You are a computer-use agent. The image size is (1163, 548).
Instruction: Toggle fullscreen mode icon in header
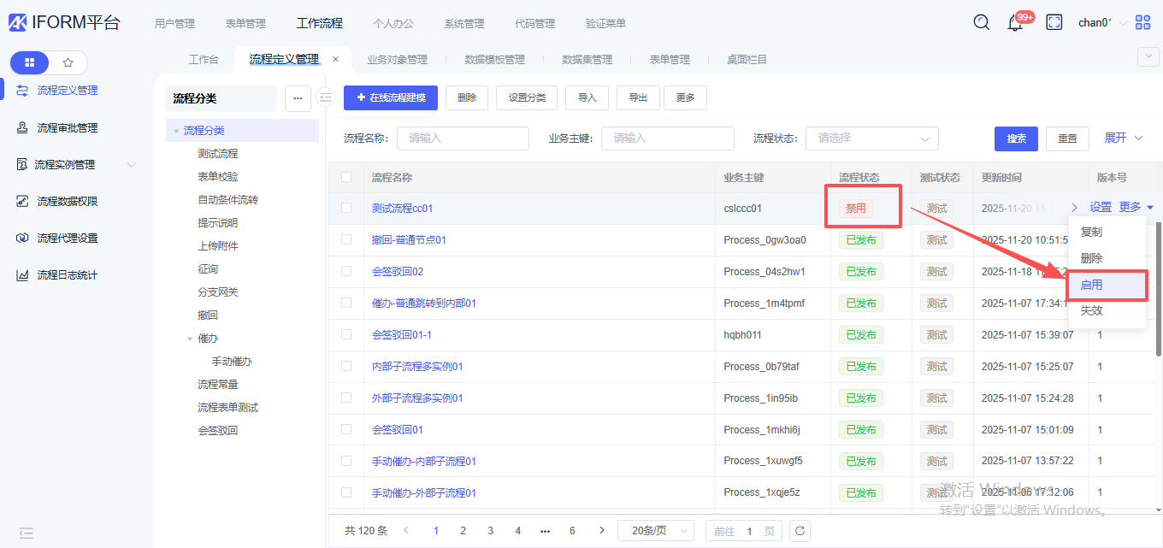[x=1054, y=23]
